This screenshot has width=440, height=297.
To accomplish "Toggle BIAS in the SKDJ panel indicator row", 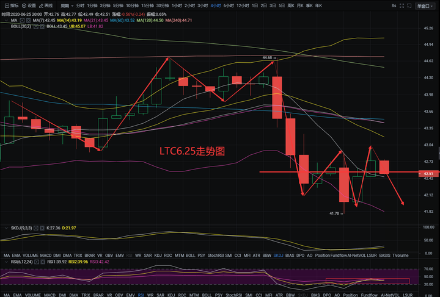I will point(290,256).
